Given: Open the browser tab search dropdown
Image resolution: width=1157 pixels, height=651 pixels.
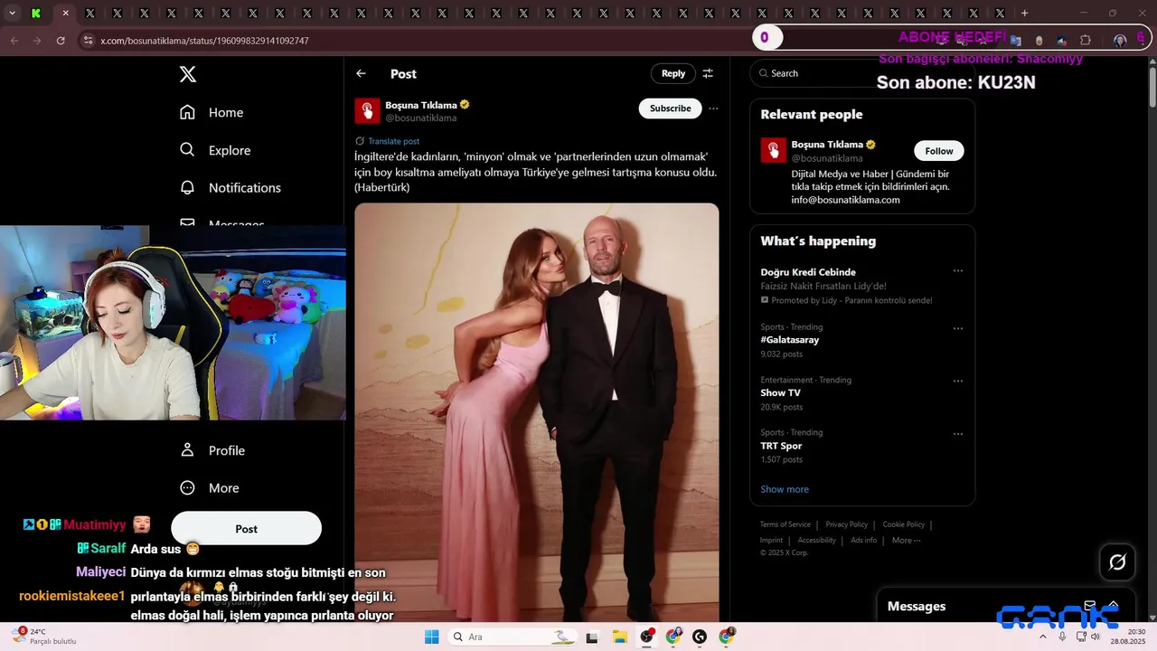Looking at the screenshot, I should (12, 14).
